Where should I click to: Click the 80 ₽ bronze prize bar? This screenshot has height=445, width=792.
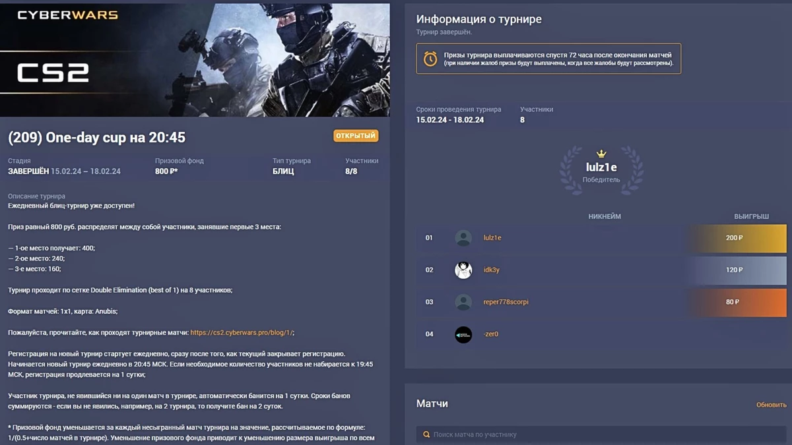[735, 303]
